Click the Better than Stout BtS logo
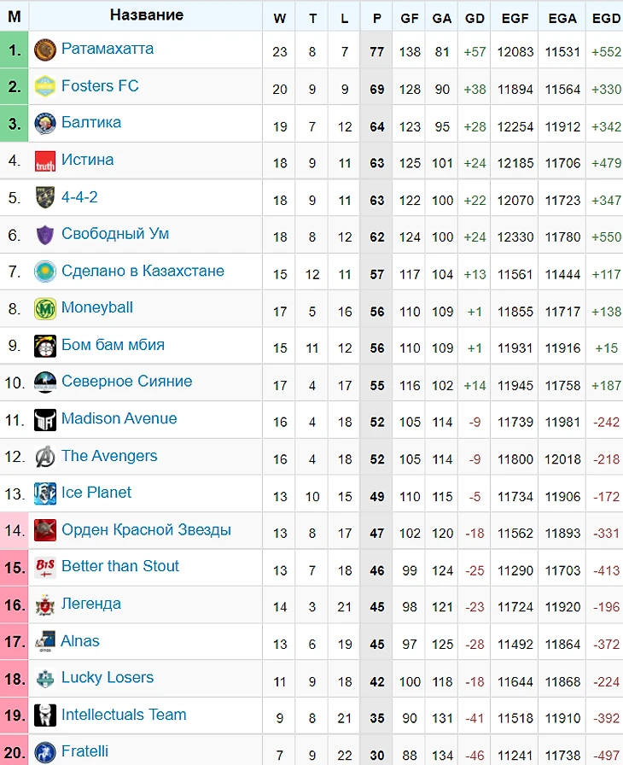The image size is (623, 765). 45,568
